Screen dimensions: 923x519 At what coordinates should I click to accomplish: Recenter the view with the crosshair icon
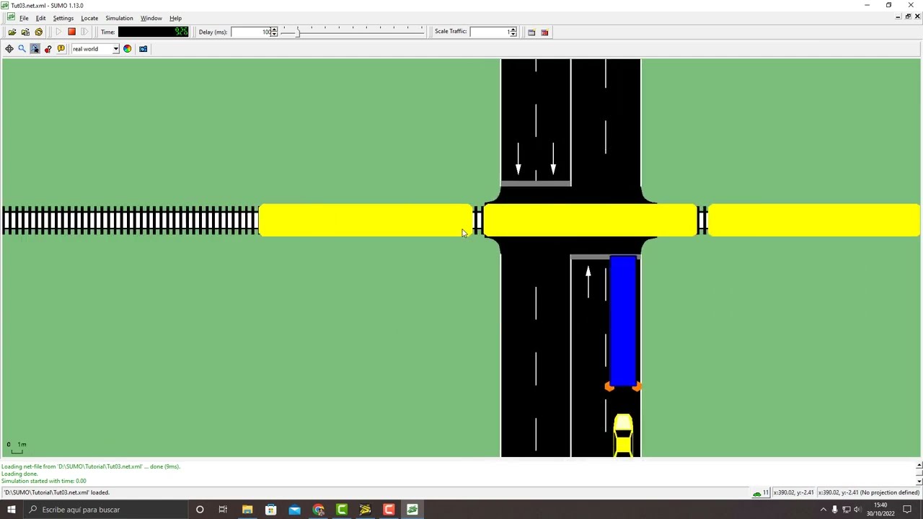tap(9, 49)
